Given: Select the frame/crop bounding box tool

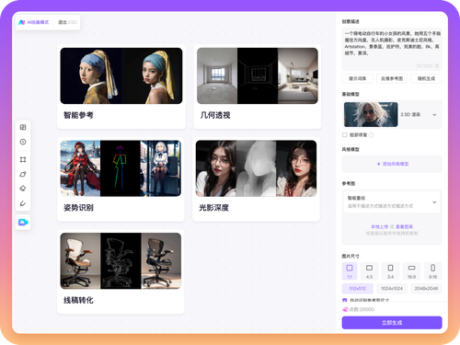Looking at the screenshot, I should pos(23,159).
